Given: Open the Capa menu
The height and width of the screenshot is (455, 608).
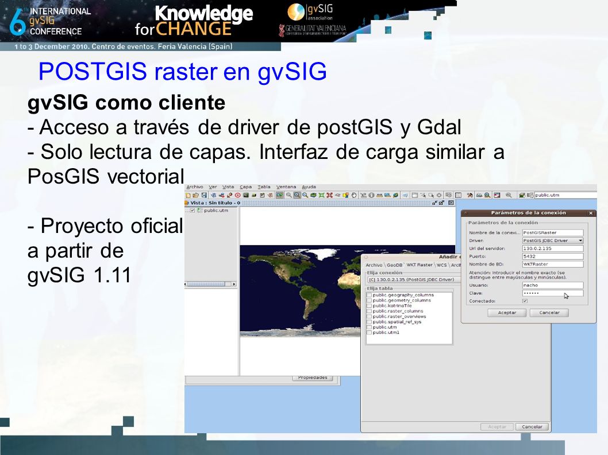Looking at the screenshot, I should tap(245, 186).
